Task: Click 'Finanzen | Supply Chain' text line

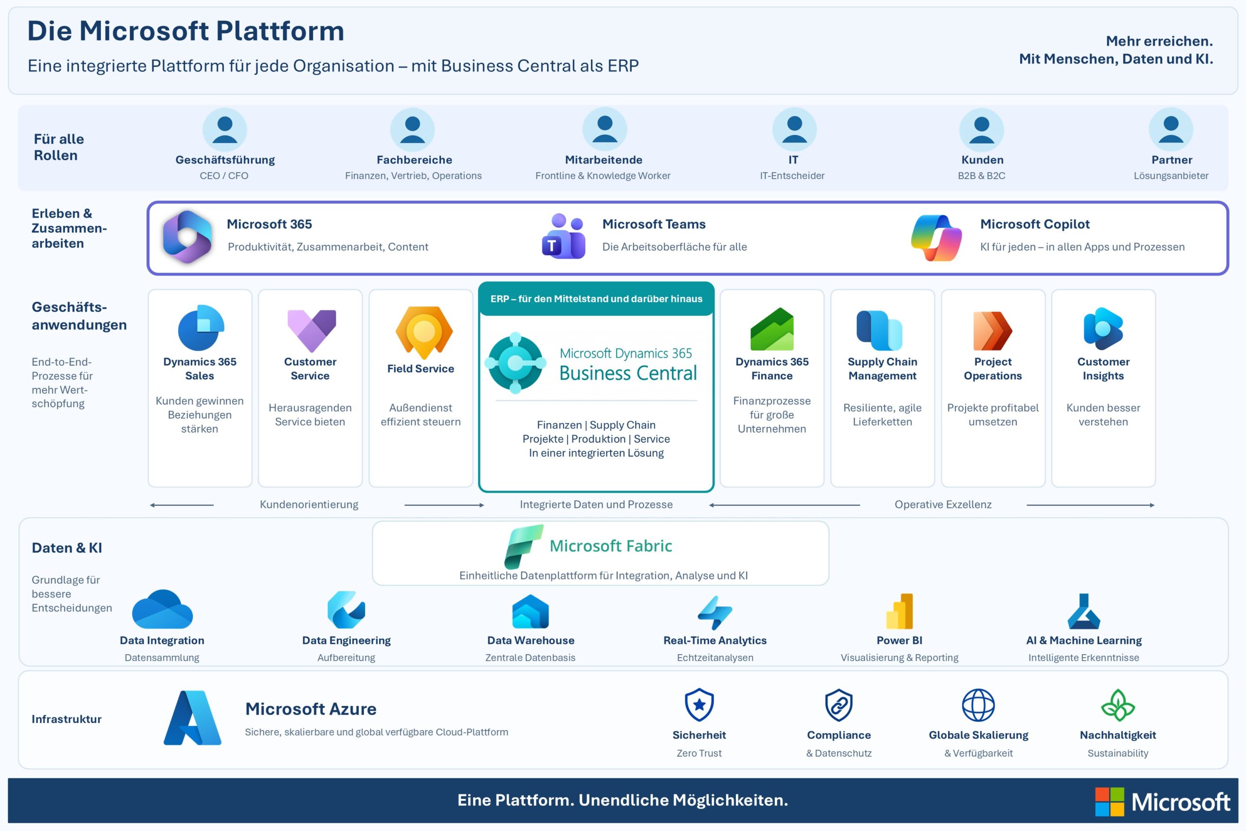Action: tap(596, 425)
